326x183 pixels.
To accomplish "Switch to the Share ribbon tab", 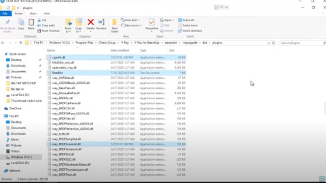I will pos(33,14).
